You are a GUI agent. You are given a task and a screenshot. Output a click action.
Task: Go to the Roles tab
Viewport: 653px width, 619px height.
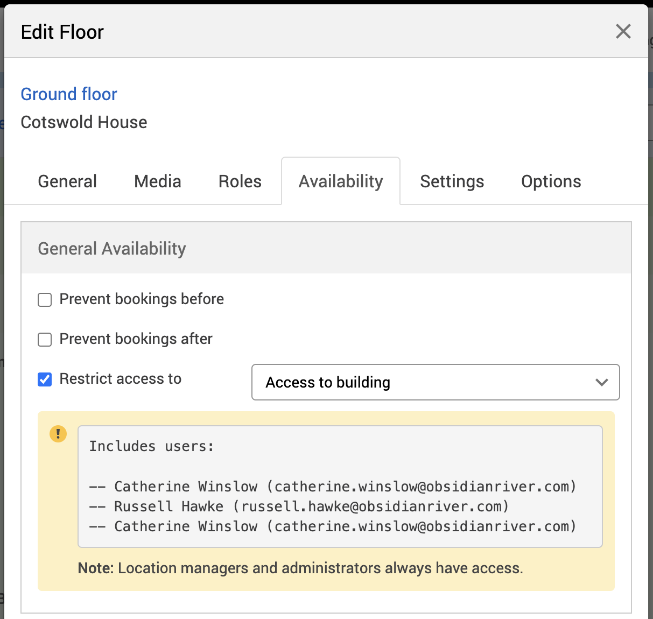coord(240,181)
